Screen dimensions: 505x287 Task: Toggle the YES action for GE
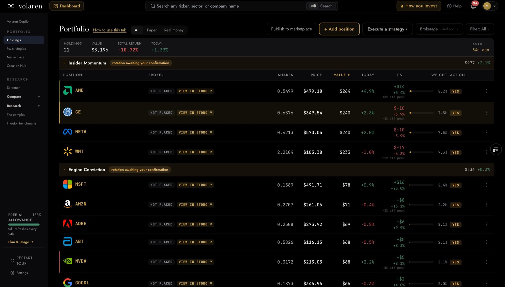click(x=456, y=113)
